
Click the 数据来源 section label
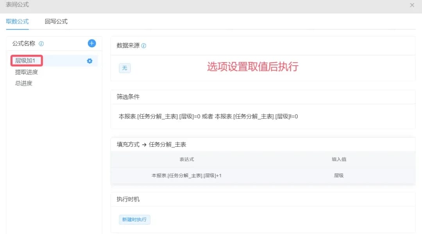[128, 45]
